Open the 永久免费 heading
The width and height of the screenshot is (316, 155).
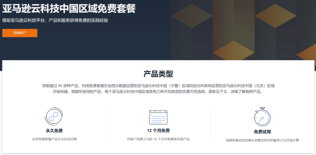[x=54, y=131]
